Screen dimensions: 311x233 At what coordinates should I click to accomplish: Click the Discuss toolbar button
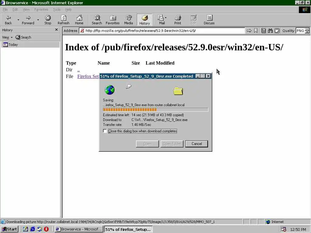tap(209, 20)
